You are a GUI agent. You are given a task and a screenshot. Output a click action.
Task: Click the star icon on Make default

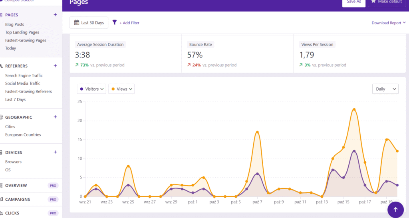(x=374, y=2)
